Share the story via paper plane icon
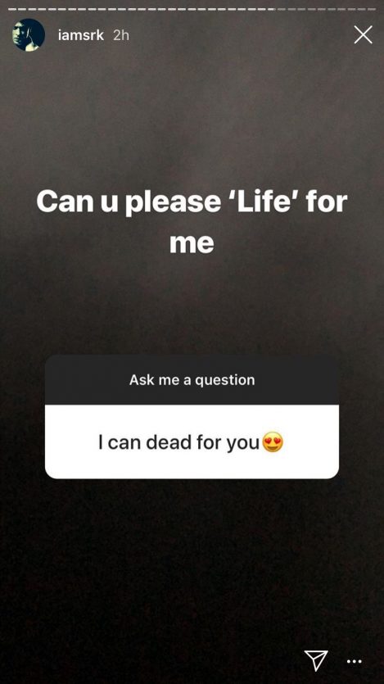Viewport: 384px width, 684px height. coord(315,660)
